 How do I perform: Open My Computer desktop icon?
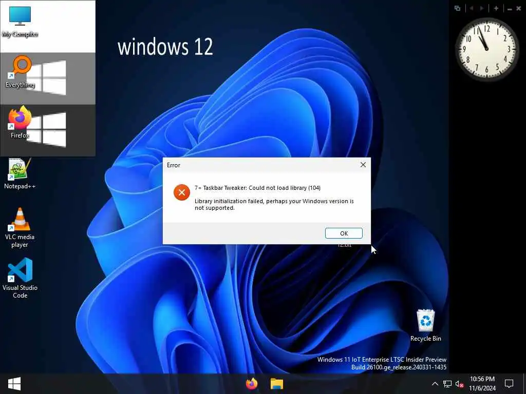20,22
